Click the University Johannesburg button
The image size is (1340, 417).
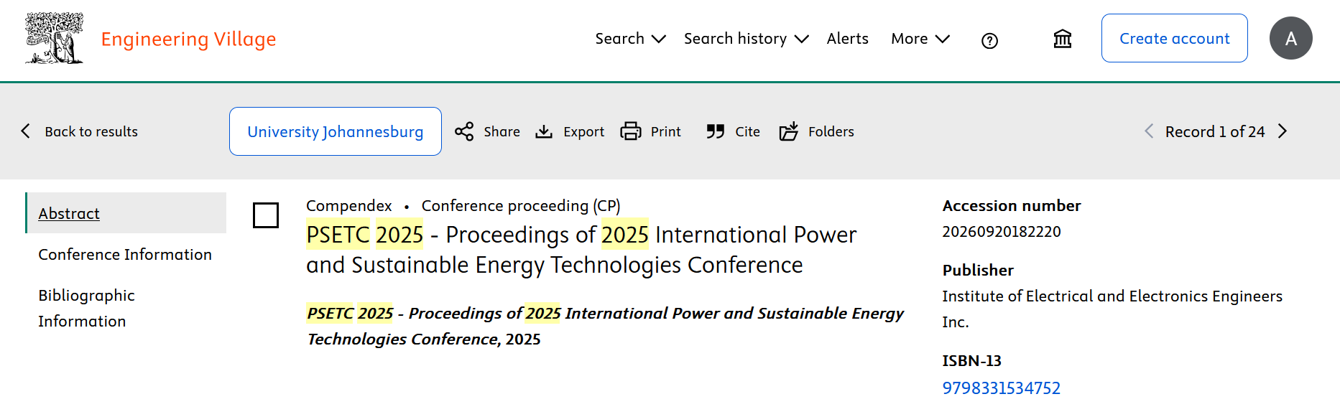click(336, 131)
